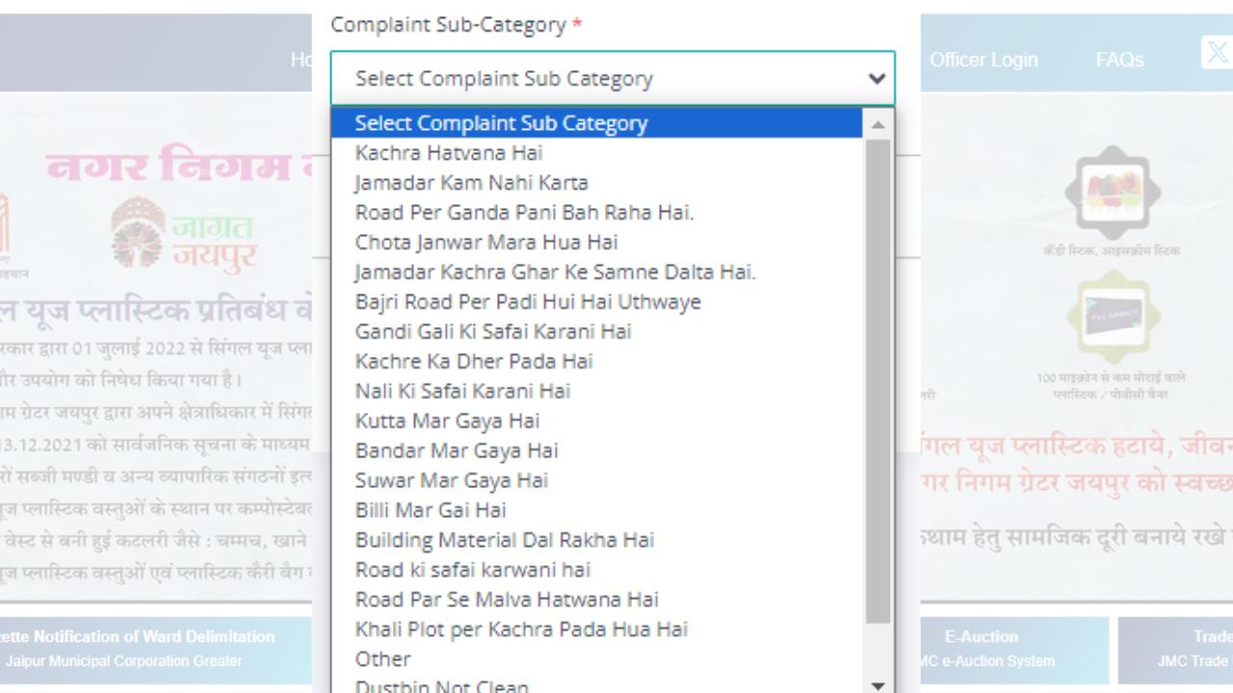Select 'Kachra Hatvana Hai' option
Screen dimensions: 1233x693
[x=450, y=152]
